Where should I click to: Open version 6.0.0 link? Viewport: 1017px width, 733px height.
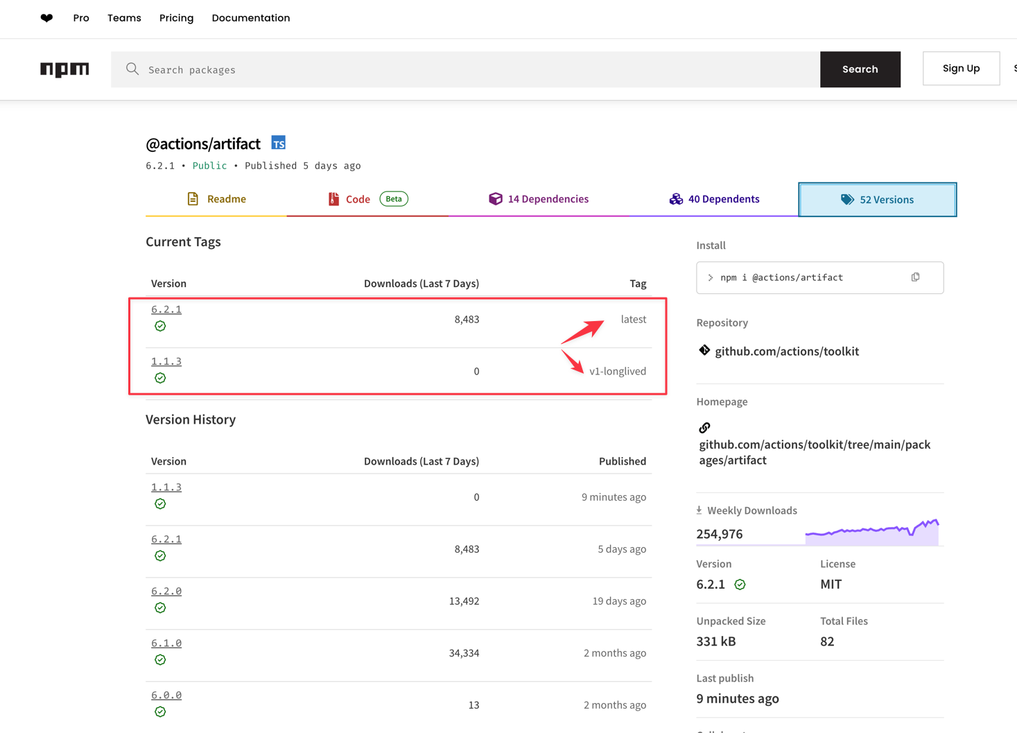[166, 696]
